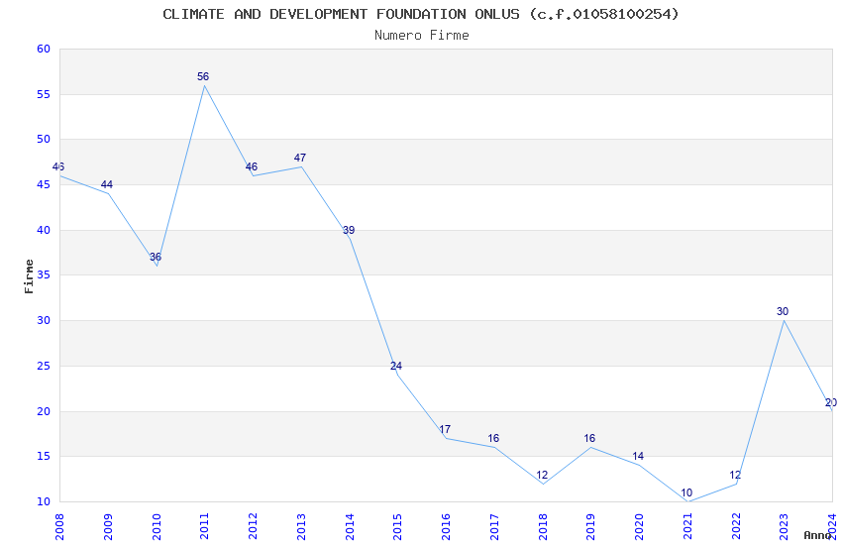Click the y-axis value 55

click(x=44, y=94)
